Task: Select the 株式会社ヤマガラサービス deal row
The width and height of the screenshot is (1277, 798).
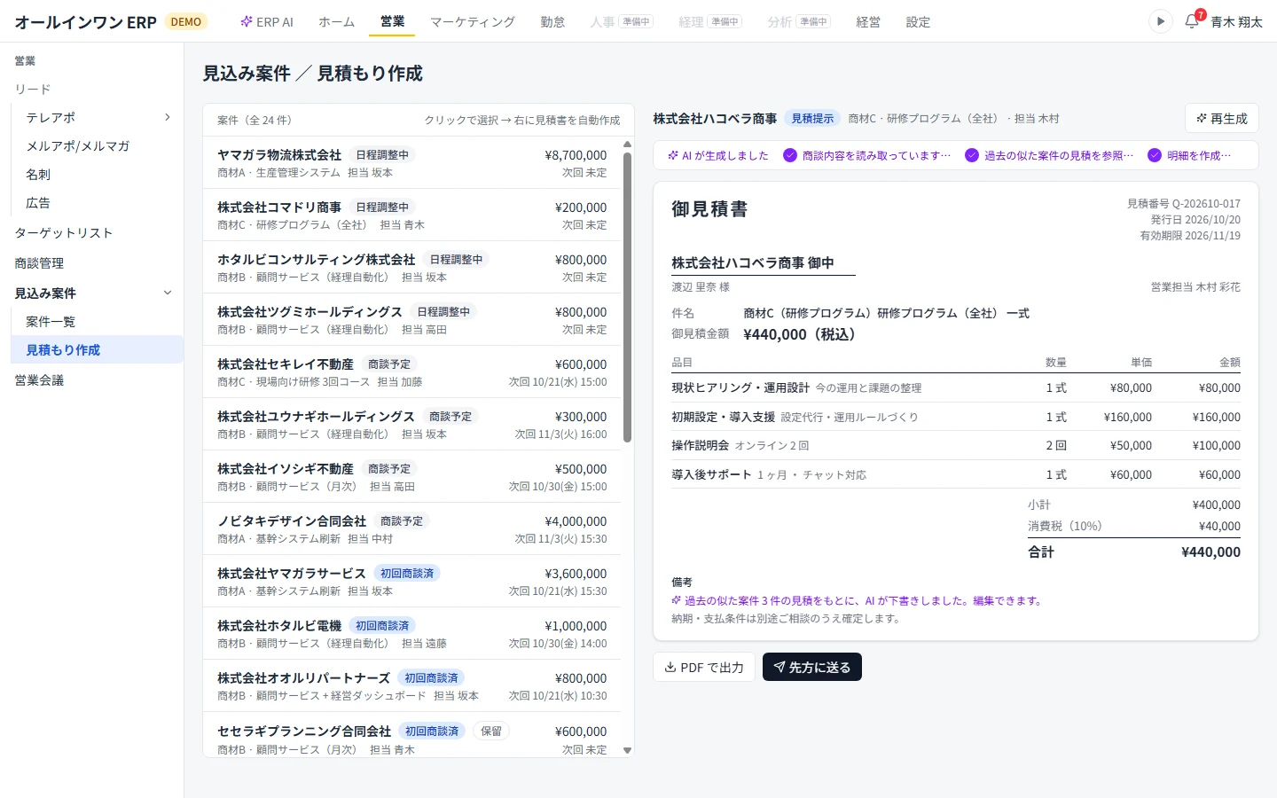Action: point(412,581)
